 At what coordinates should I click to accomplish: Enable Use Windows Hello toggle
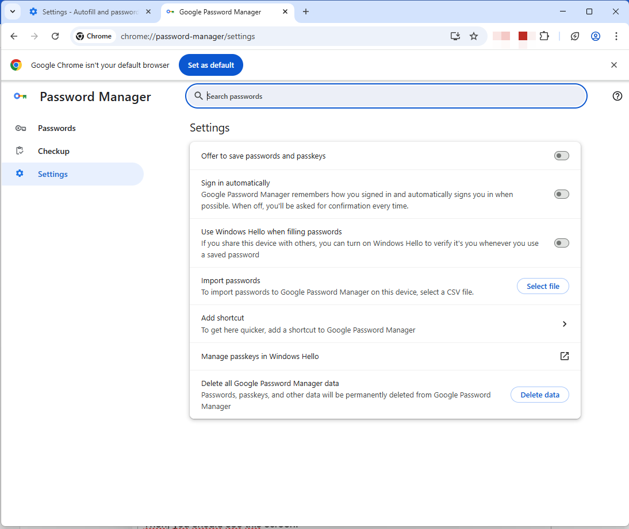pyautogui.click(x=562, y=244)
